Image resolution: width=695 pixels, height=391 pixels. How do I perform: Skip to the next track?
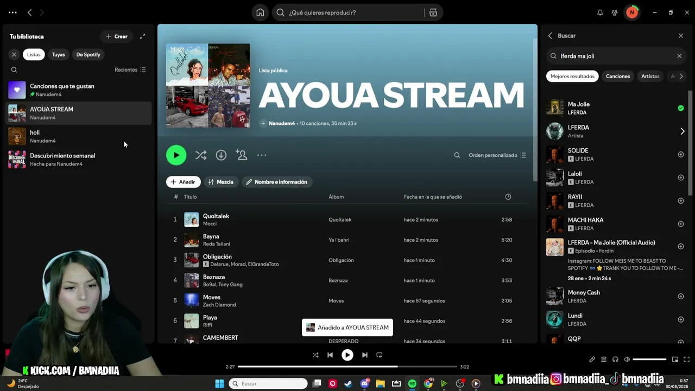pos(365,355)
